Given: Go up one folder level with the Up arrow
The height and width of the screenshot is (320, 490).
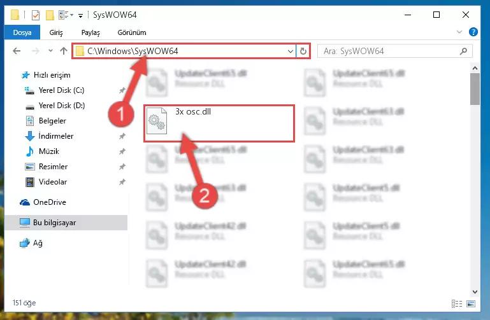Looking at the screenshot, I should [64, 50].
